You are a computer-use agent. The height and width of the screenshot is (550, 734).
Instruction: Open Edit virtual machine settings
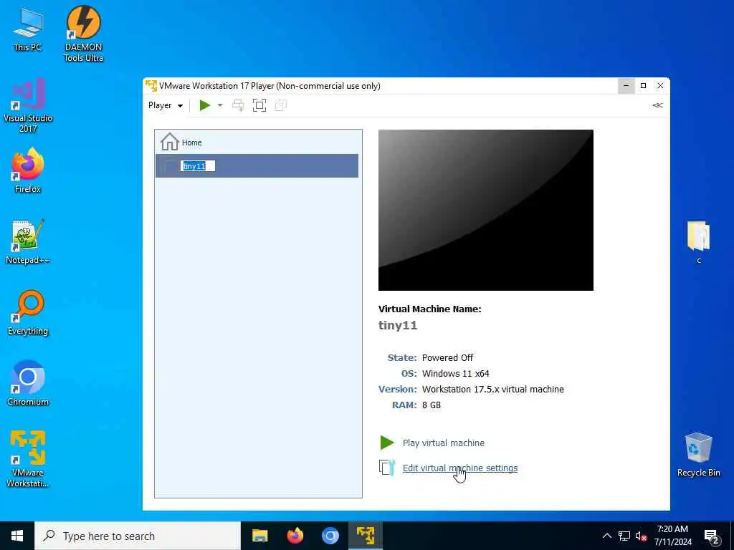pos(460,468)
